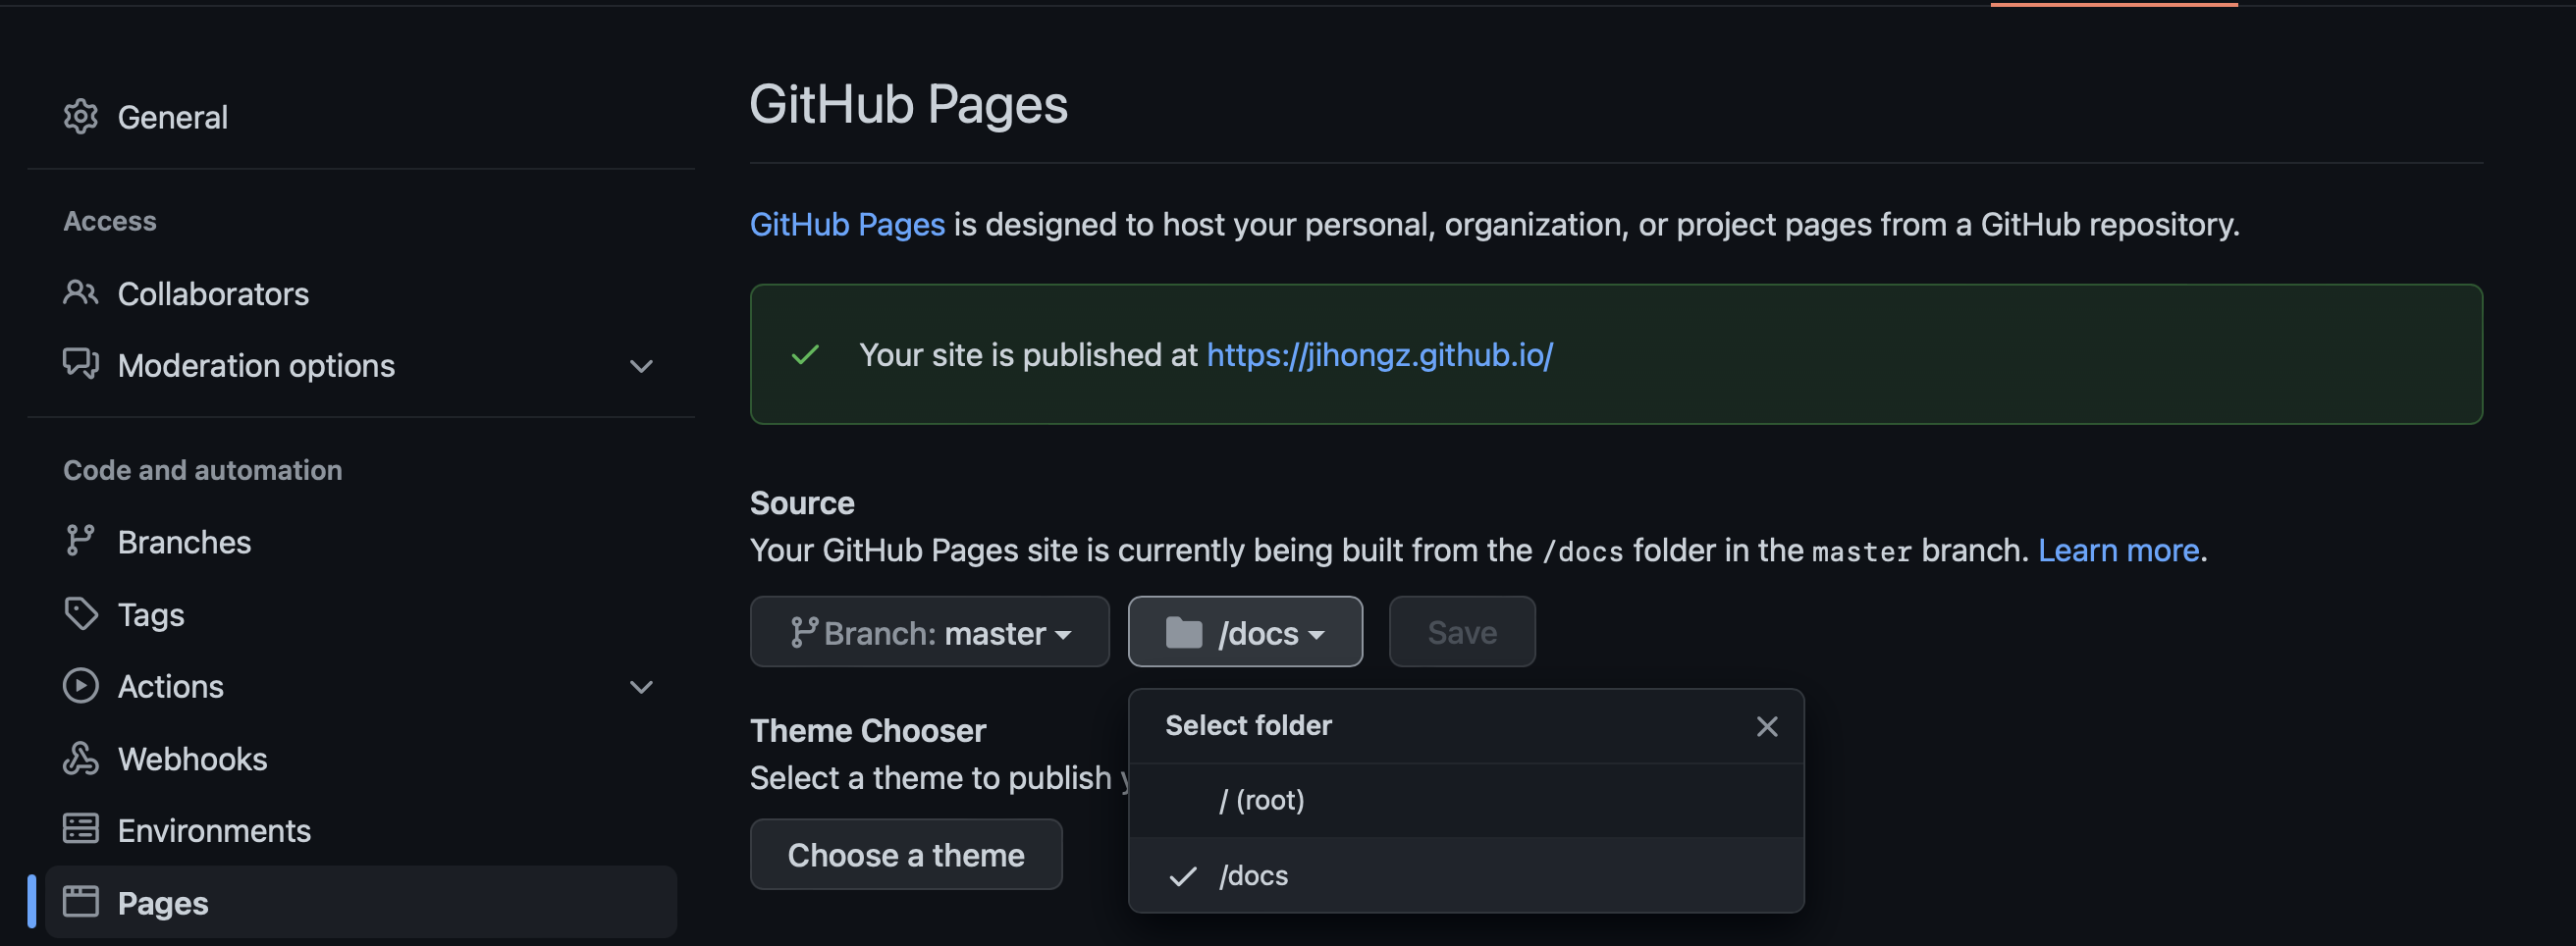
Task: Close the Select folder popup
Action: pyautogui.click(x=1766, y=727)
